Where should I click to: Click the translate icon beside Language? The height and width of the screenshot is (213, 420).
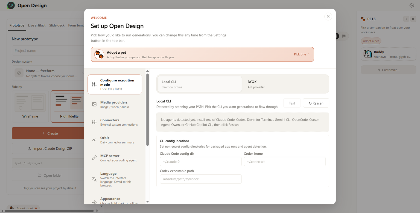(x=94, y=179)
